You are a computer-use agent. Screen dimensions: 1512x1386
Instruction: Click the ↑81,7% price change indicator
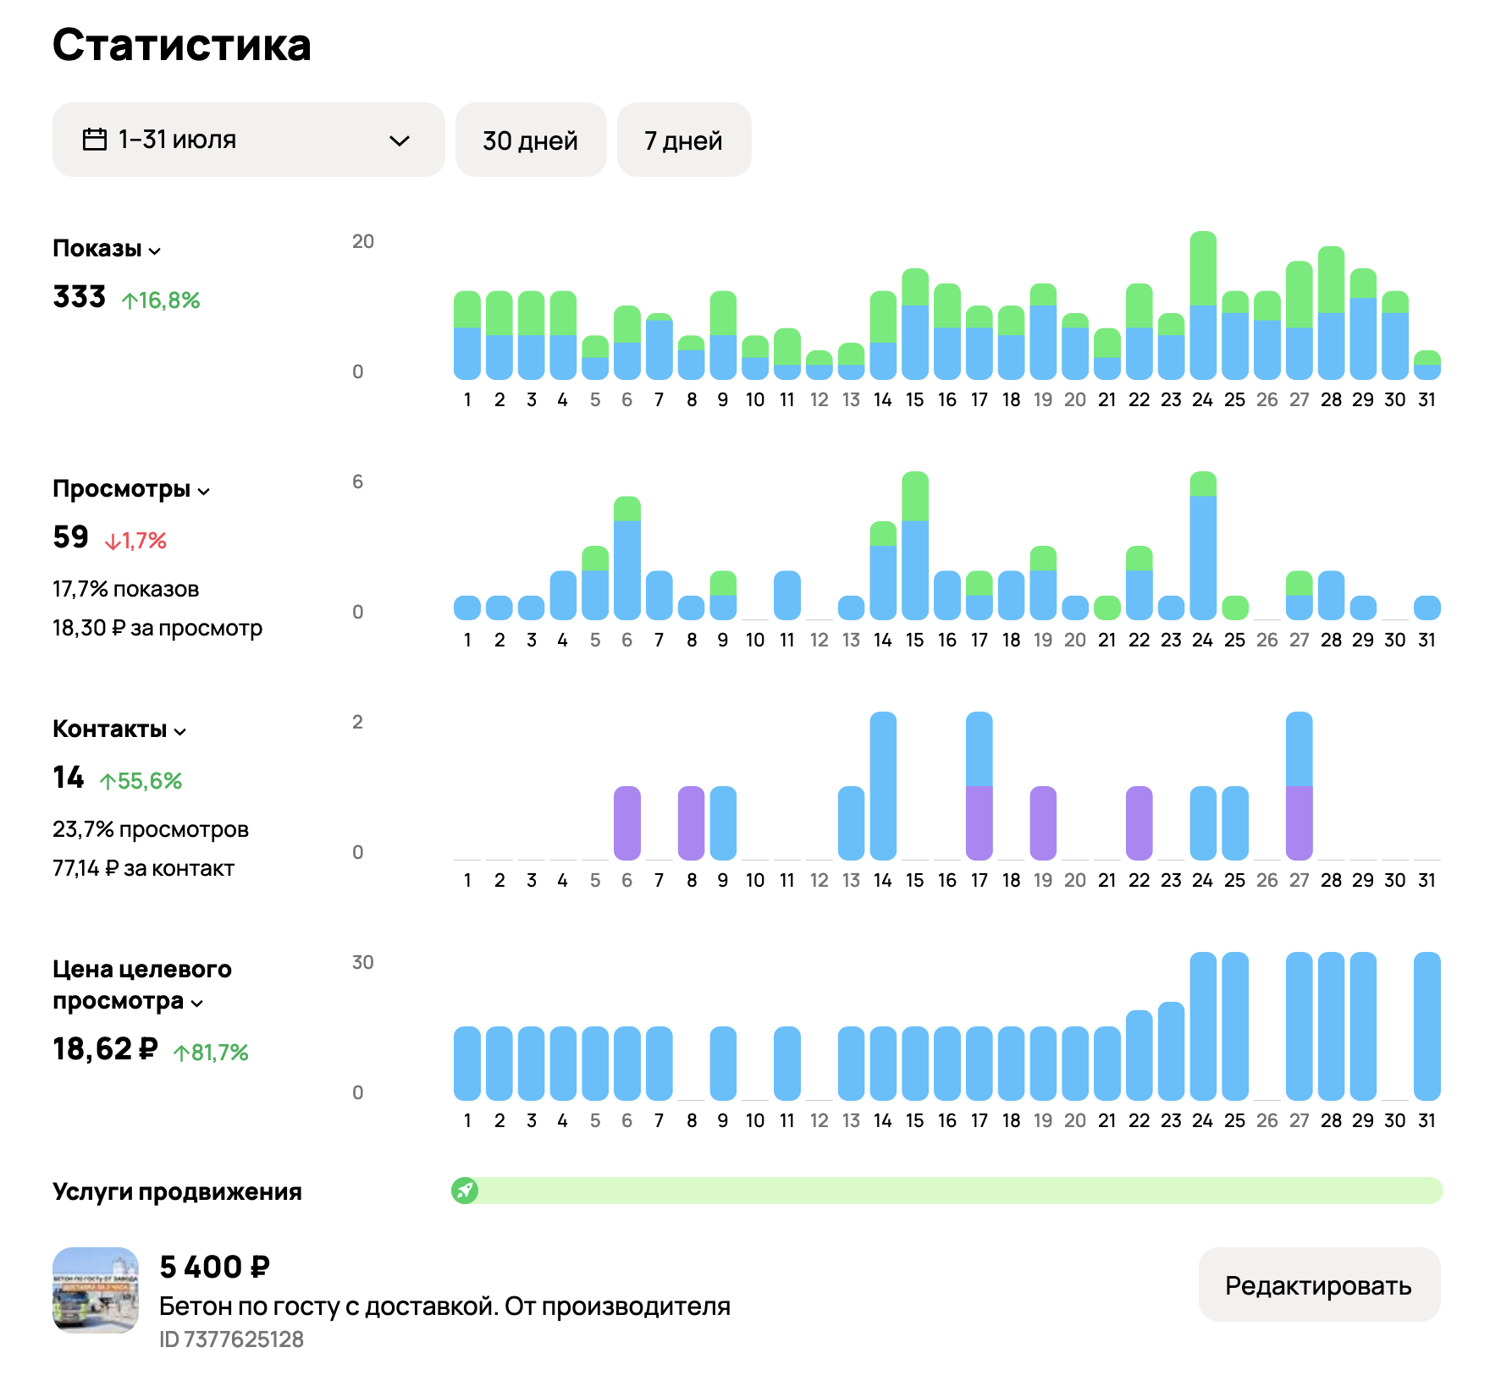coord(211,1053)
